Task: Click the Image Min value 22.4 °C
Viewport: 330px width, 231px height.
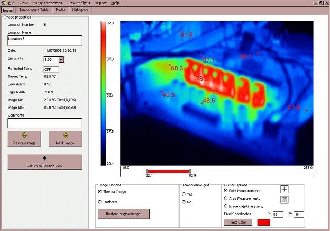Action: click(x=50, y=100)
